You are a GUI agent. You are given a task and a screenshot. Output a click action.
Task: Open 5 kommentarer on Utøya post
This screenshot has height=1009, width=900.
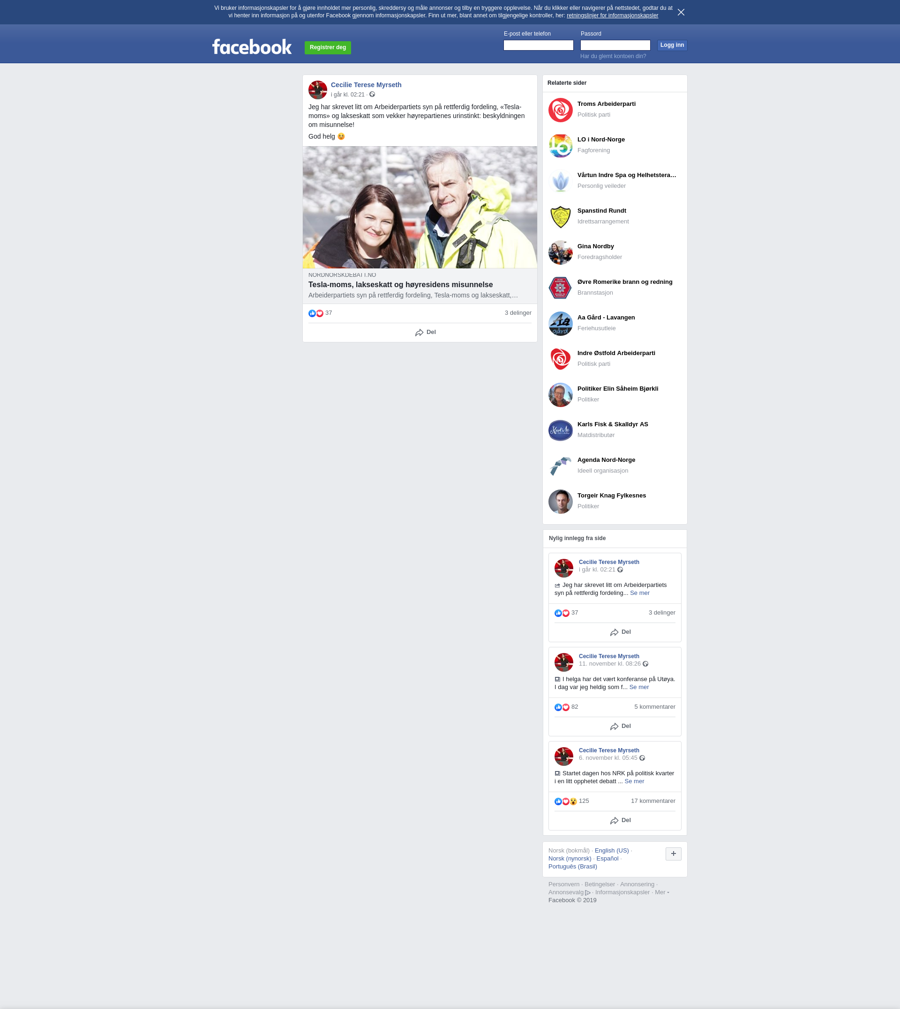[x=654, y=706]
